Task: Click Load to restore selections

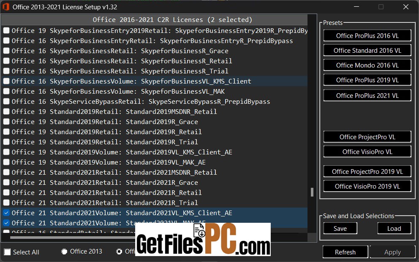Action: tap(394, 228)
